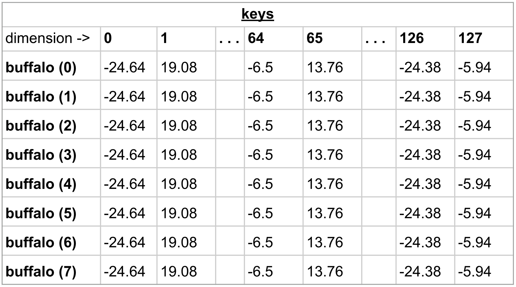Select the 'buffalo (3)' row label

41,155
